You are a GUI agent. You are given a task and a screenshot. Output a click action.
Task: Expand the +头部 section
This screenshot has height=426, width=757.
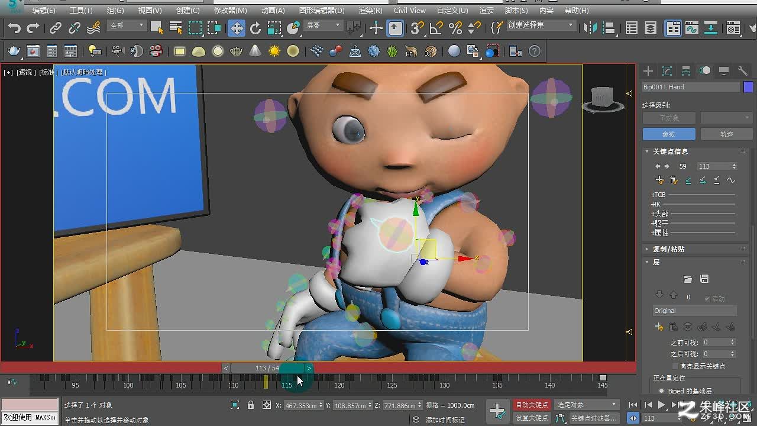coord(659,214)
